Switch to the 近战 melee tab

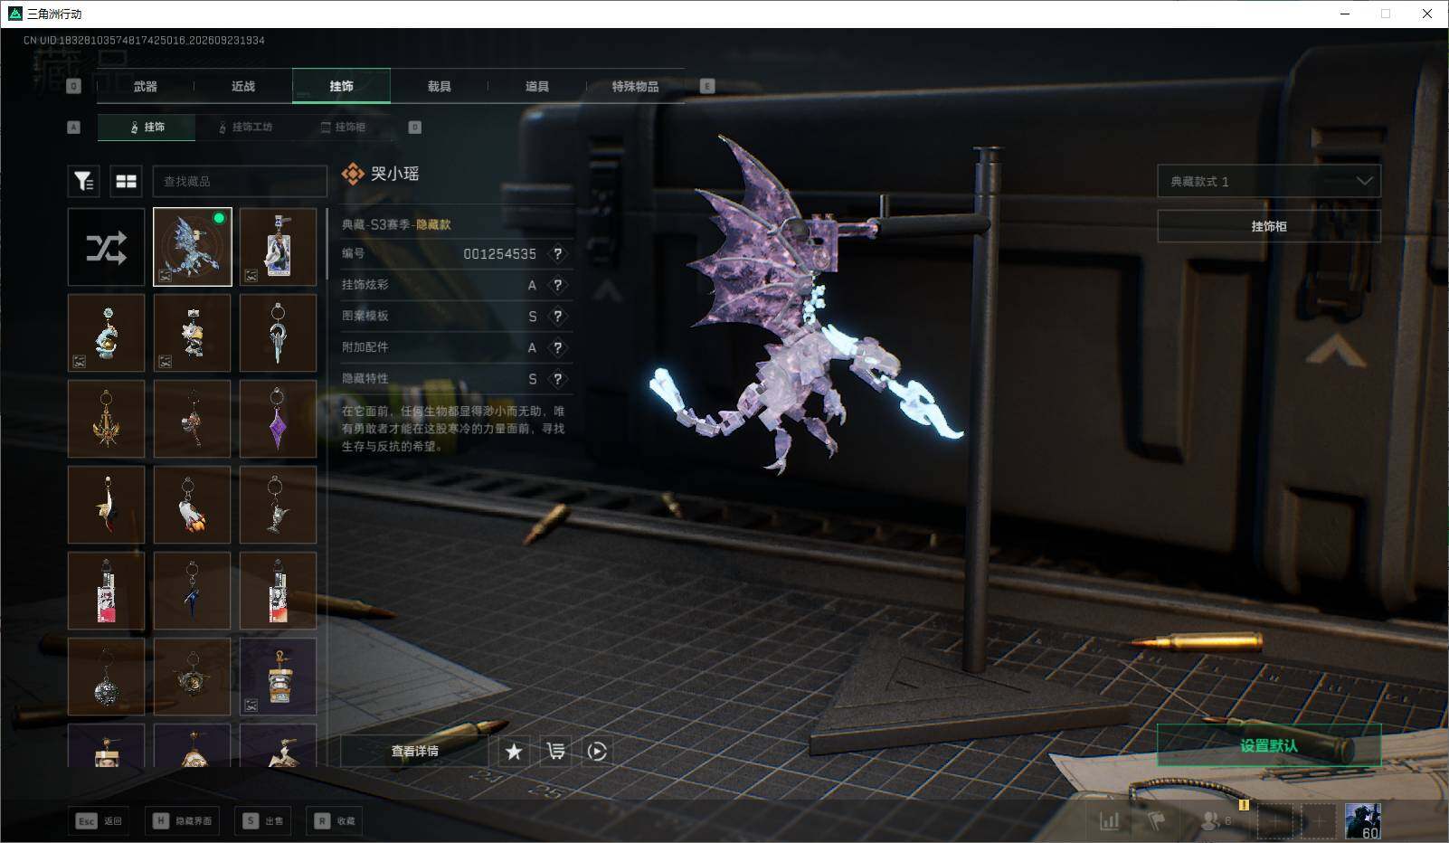[243, 86]
